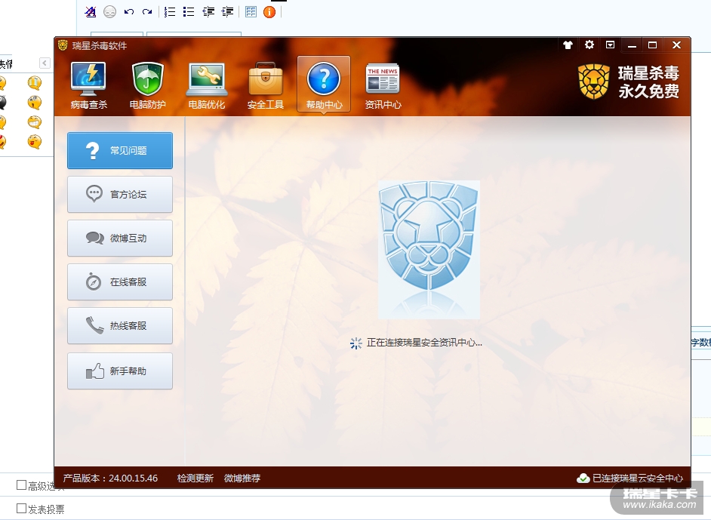711x520 pixels.
Task: Open Rising settings gear icon
Action: pos(589,45)
